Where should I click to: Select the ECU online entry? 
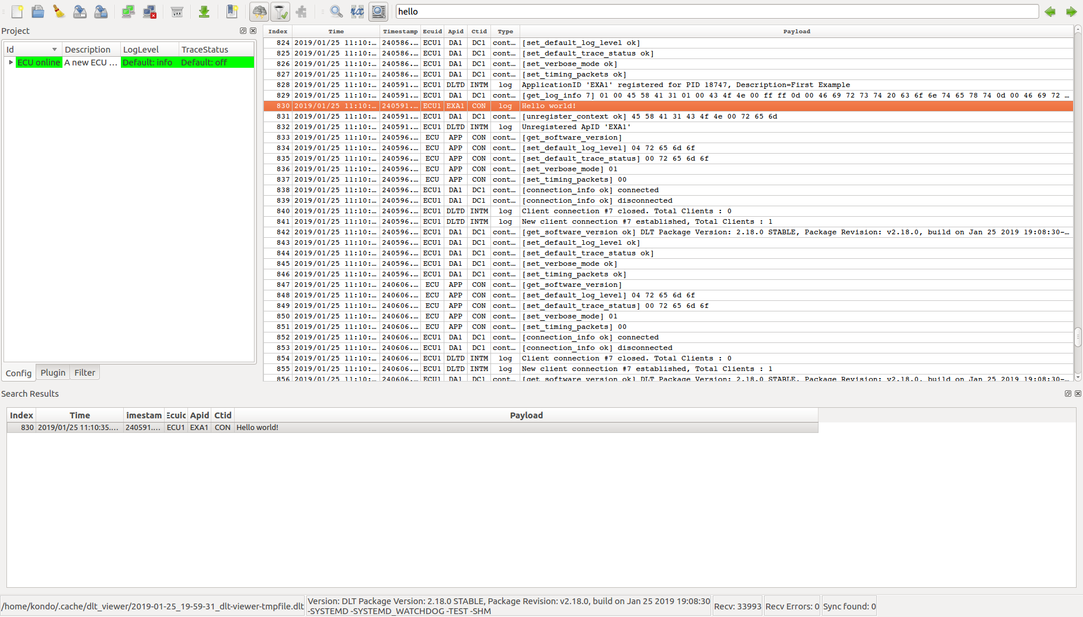click(39, 63)
